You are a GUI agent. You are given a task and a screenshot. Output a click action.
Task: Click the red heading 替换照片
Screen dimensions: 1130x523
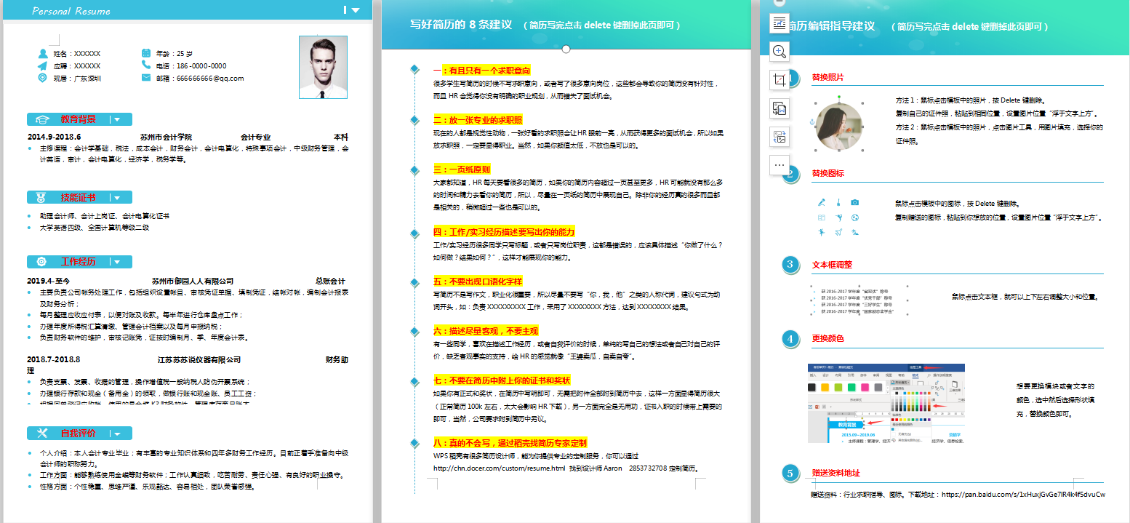(828, 76)
